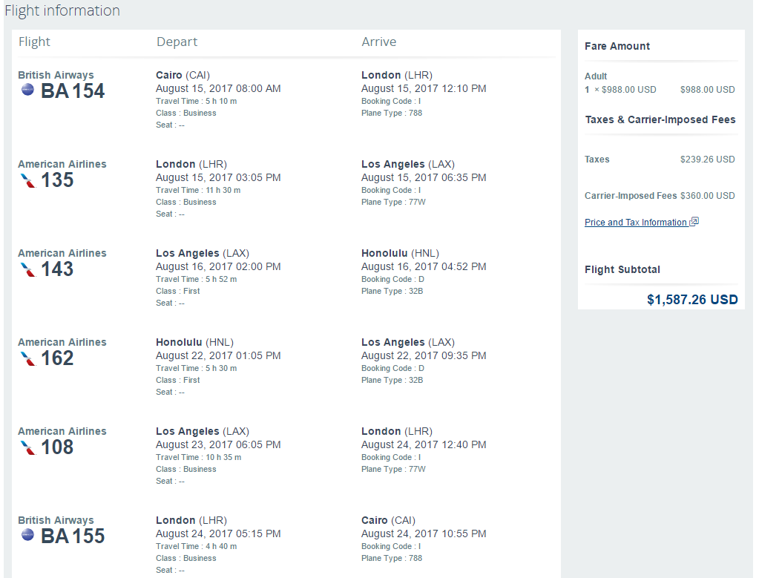The image size is (759, 578).
Task: Click 'August 23, 2017 06:05 PM' departure time
Action: pyautogui.click(x=218, y=445)
